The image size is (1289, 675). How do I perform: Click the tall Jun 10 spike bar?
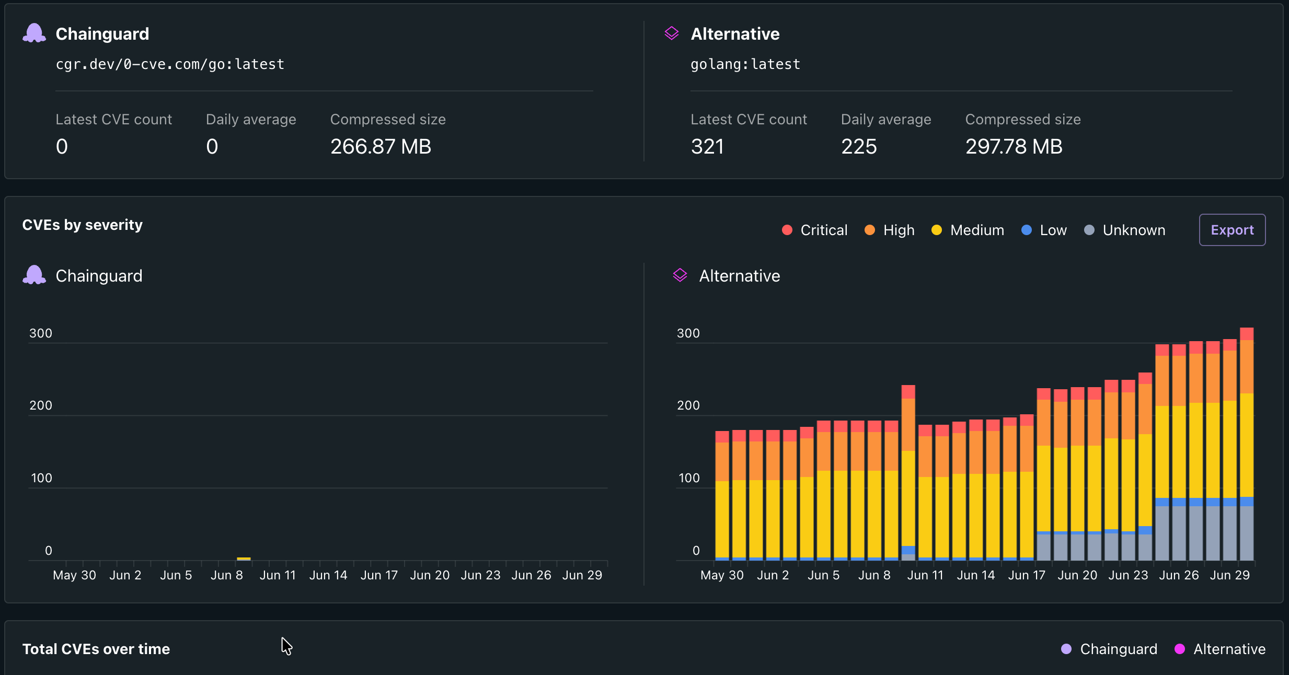[x=908, y=473]
